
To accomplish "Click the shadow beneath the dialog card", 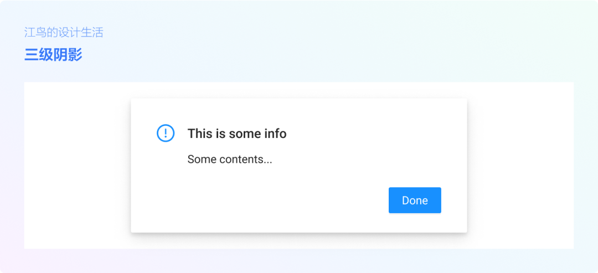I will (x=299, y=238).
